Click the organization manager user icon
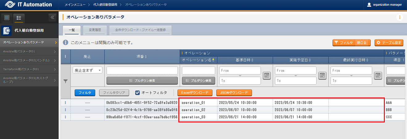The height and width of the screenshot is (139, 407). click(x=369, y=5)
